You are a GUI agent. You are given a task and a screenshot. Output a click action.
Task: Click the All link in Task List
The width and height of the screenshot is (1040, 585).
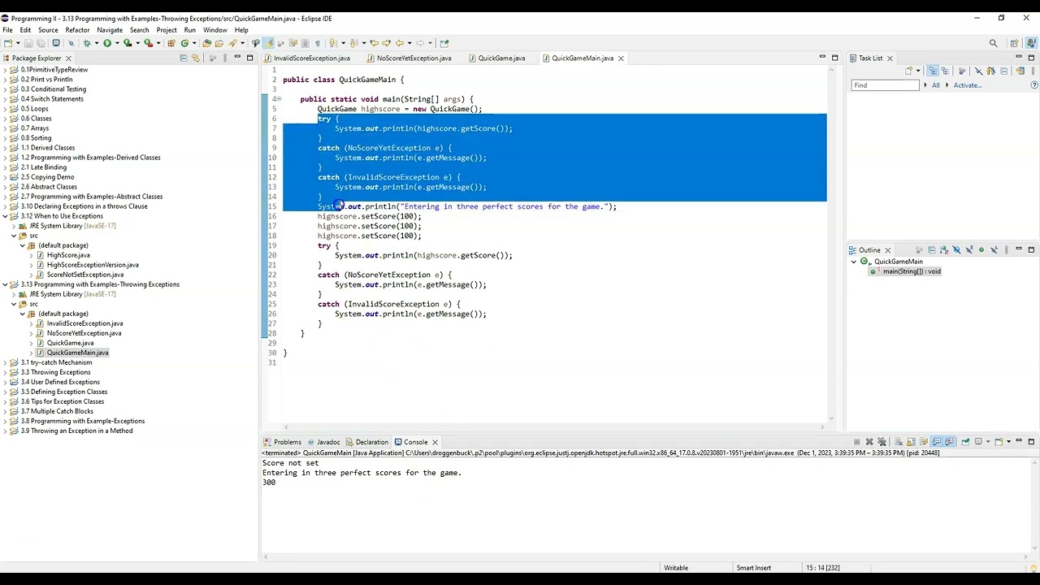tap(936, 85)
